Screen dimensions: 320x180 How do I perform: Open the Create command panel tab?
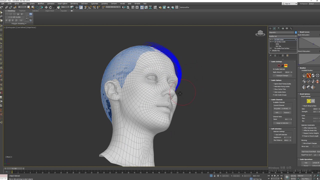point(270,28)
